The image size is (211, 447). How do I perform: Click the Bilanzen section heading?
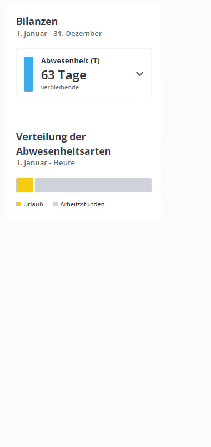[x=37, y=22]
